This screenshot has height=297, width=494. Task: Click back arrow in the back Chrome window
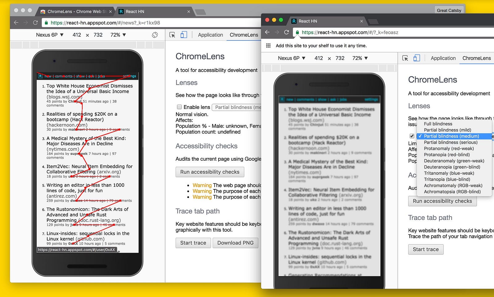click(16, 23)
